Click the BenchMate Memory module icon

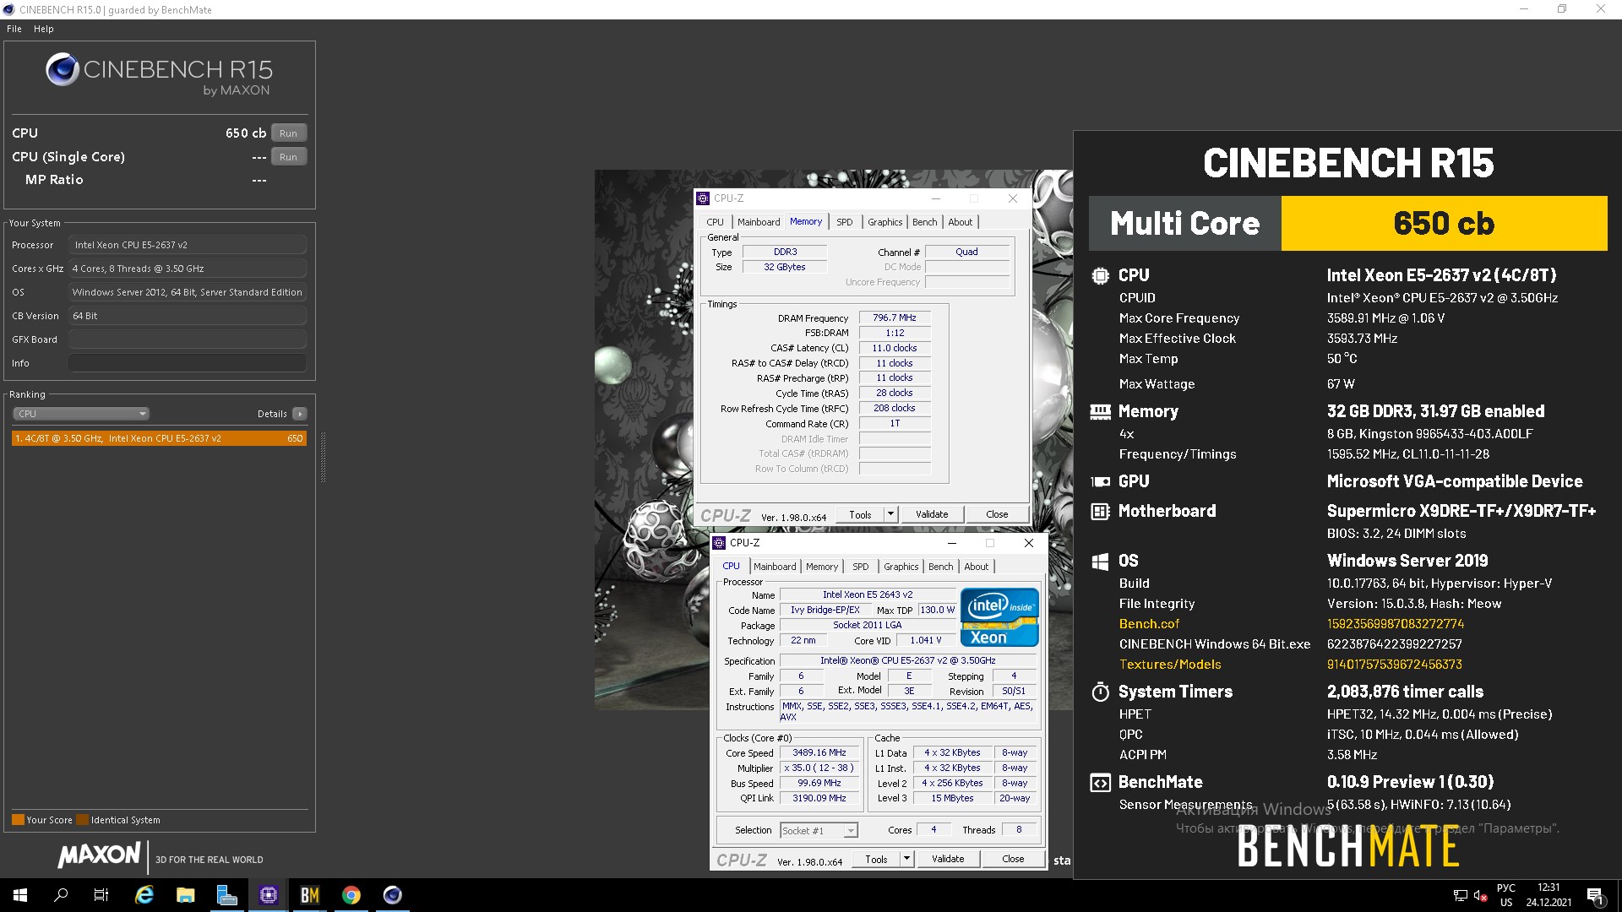pos(1100,411)
